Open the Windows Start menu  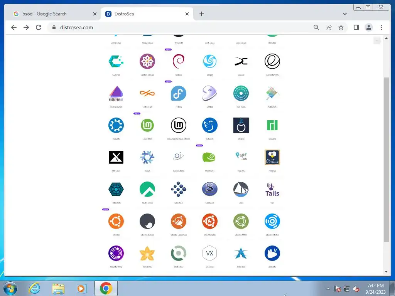[10, 288]
